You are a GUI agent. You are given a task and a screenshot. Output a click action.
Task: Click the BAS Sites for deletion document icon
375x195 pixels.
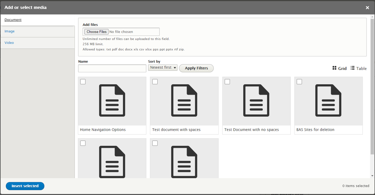coord(328,100)
